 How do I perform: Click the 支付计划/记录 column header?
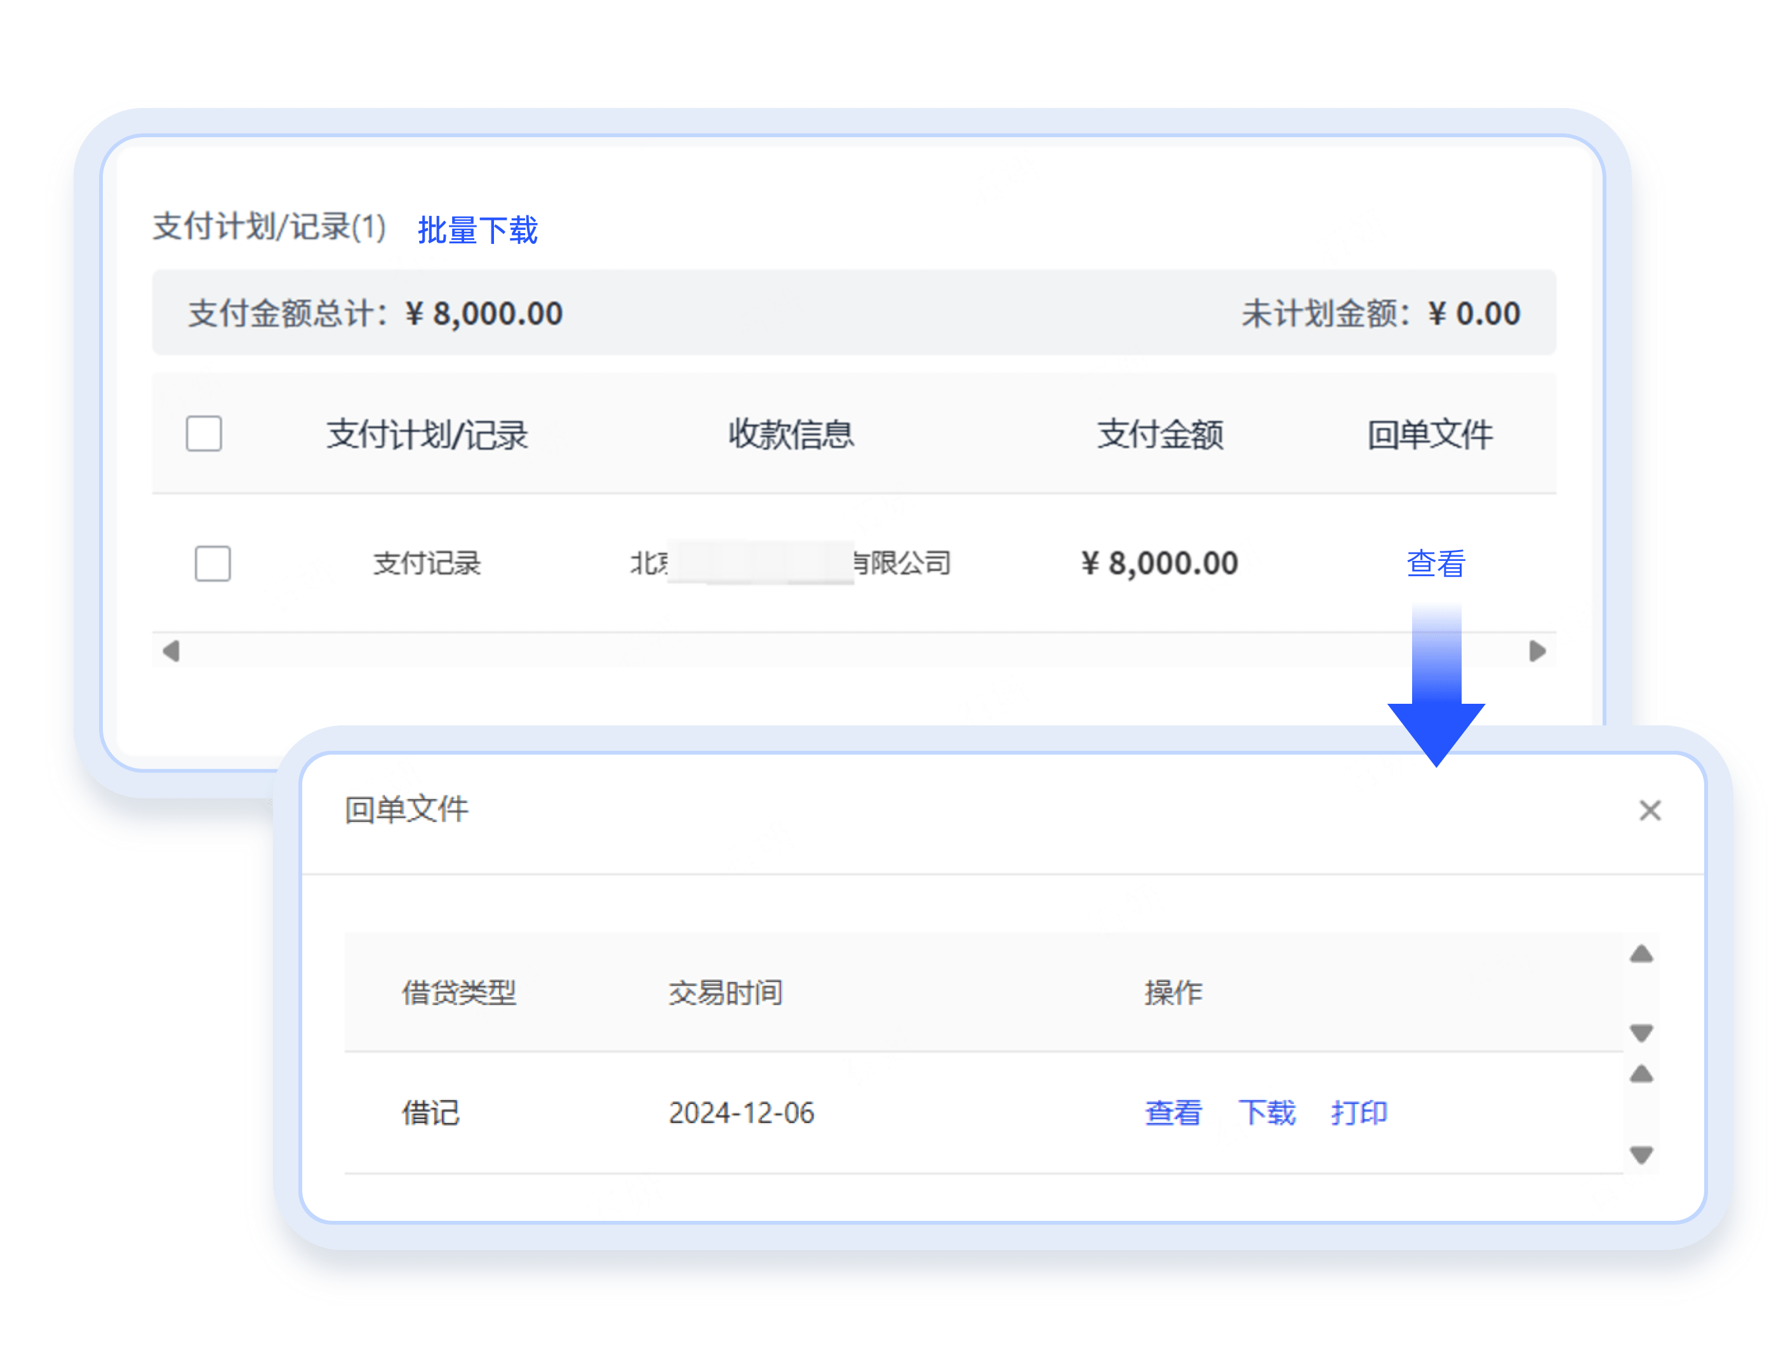pyautogui.click(x=427, y=434)
